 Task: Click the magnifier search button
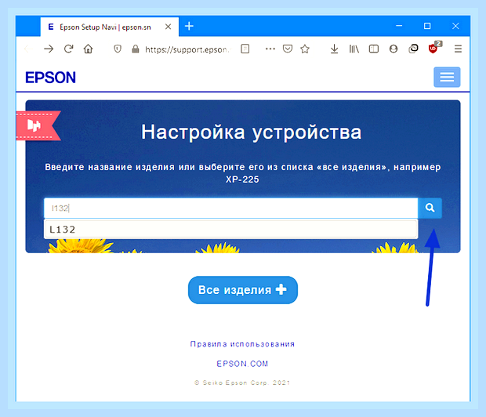tap(430, 208)
